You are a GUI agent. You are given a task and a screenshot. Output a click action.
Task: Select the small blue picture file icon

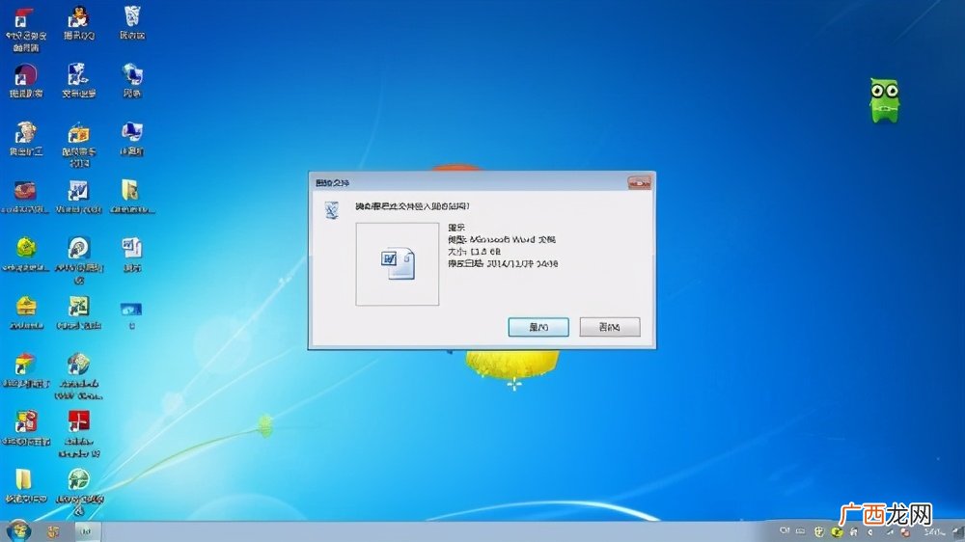pos(131,313)
